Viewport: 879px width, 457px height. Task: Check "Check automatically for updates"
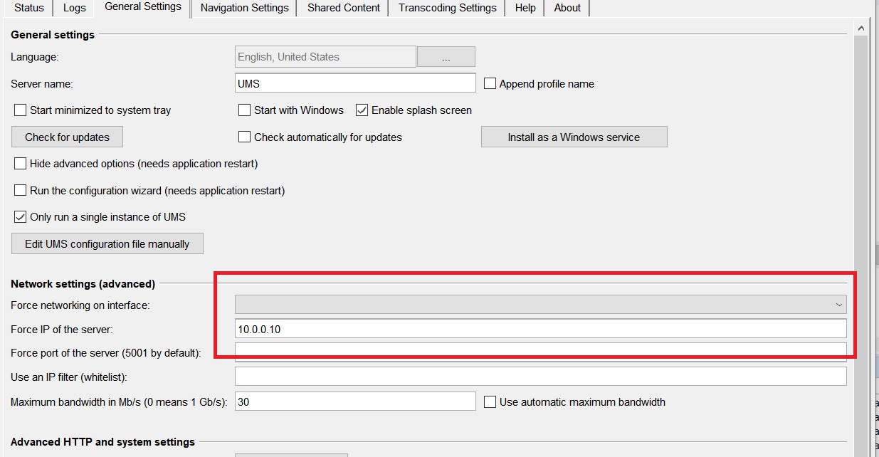tap(244, 137)
